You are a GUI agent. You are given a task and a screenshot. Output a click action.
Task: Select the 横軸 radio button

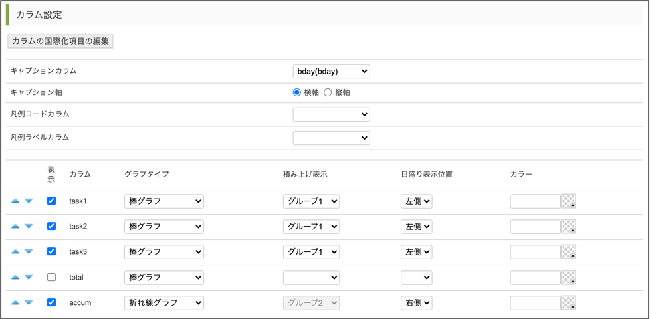tap(297, 92)
